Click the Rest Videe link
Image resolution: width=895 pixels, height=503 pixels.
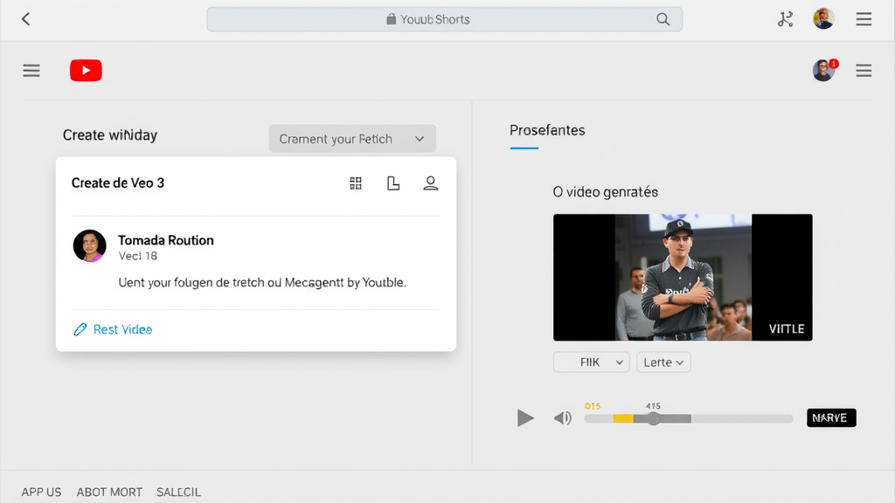121,330
